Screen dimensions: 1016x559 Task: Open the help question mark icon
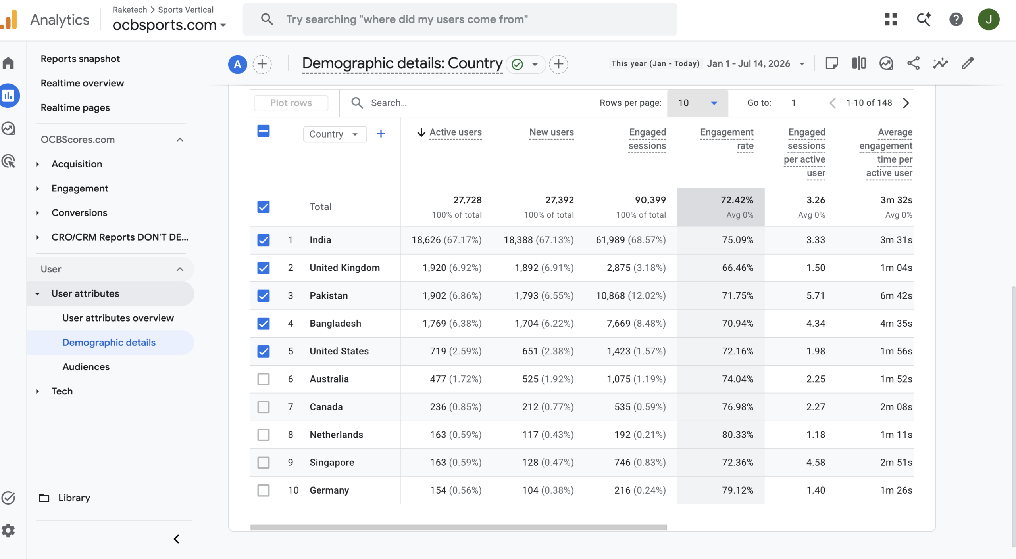[956, 19]
